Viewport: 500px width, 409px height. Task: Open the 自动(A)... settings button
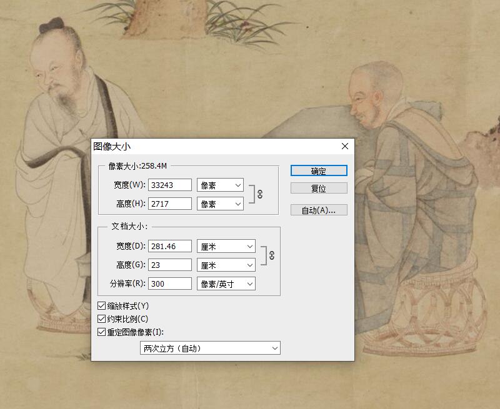[x=319, y=210]
